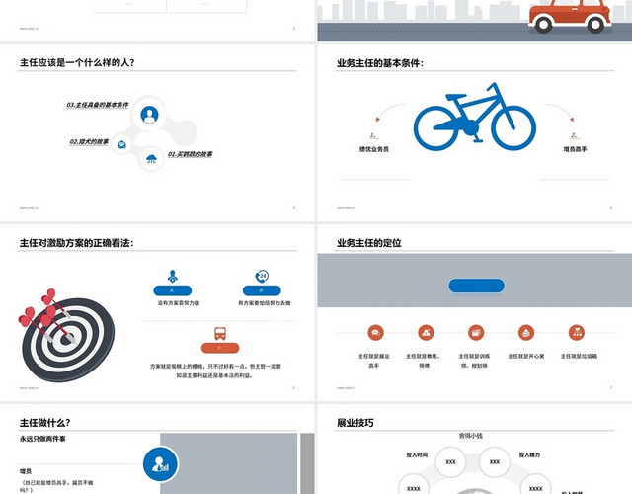
Task: Click the red arrow above 绩优业务员
Action: [x=377, y=119]
